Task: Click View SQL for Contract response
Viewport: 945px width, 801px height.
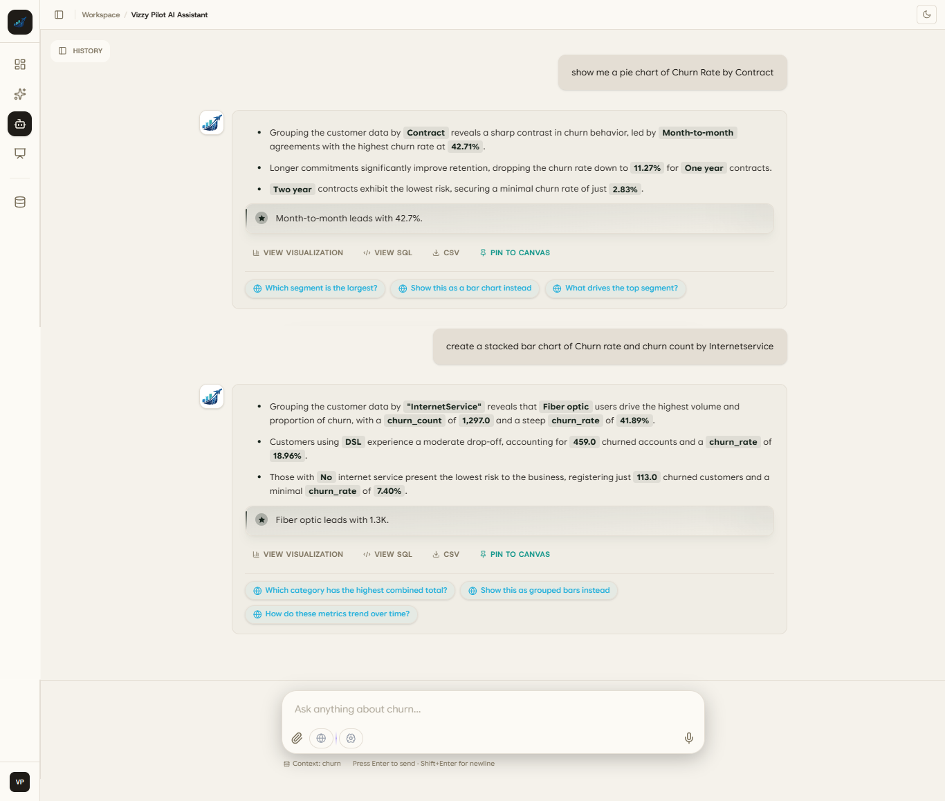Action: (387, 253)
